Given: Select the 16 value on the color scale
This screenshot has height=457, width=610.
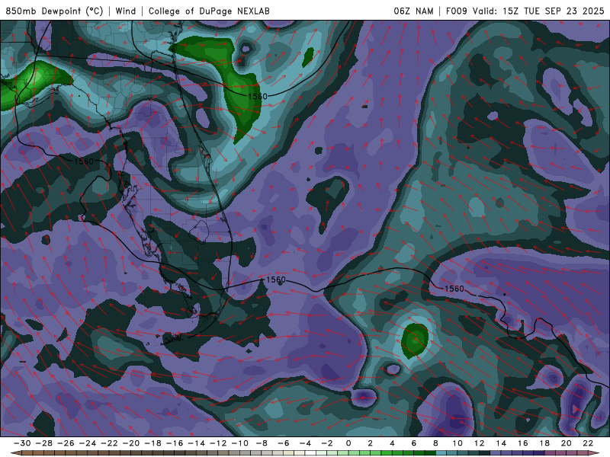Looking at the screenshot, I should pyautogui.click(x=523, y=443).
